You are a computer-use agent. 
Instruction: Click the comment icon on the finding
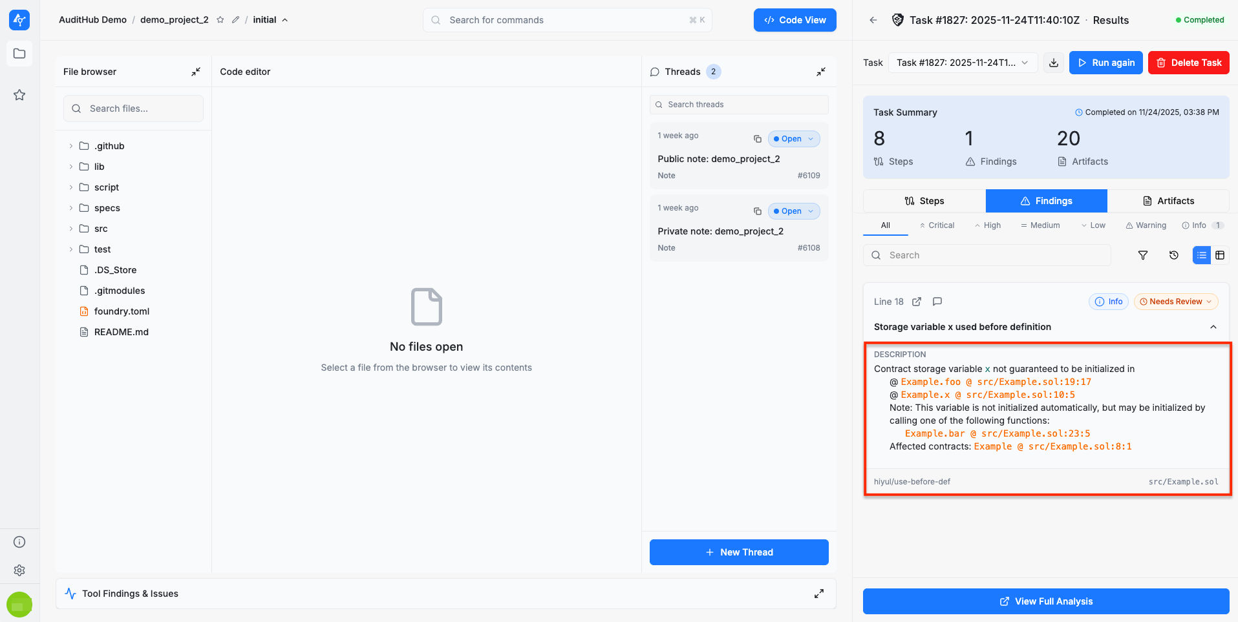937,302
